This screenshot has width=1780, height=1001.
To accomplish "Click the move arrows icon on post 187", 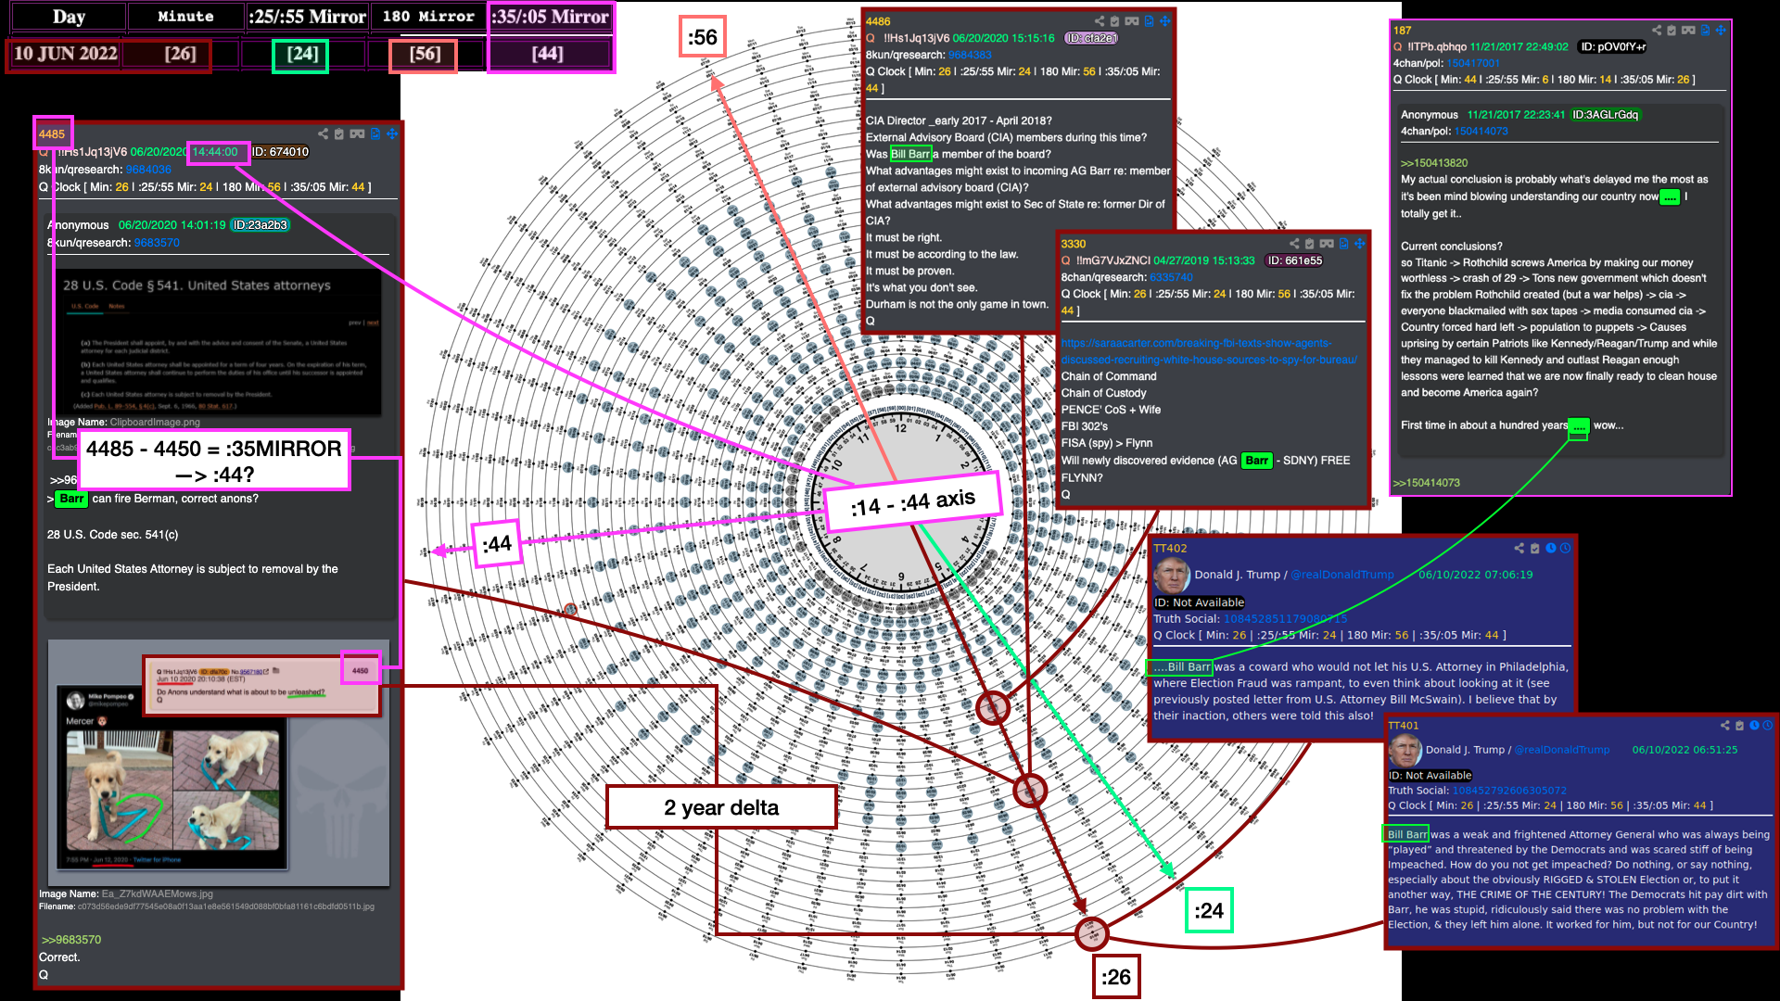I will 1721,31.
